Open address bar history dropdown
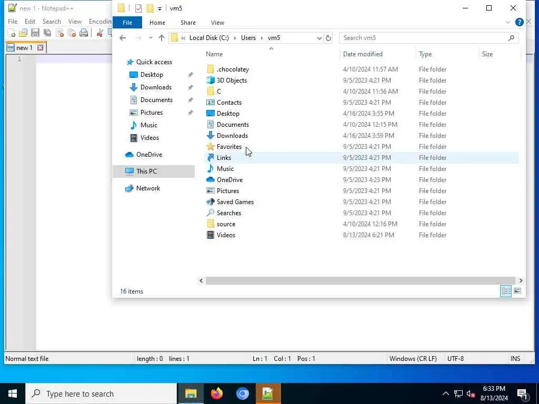This screenshot has height=404, width=539. click(319, 38)
